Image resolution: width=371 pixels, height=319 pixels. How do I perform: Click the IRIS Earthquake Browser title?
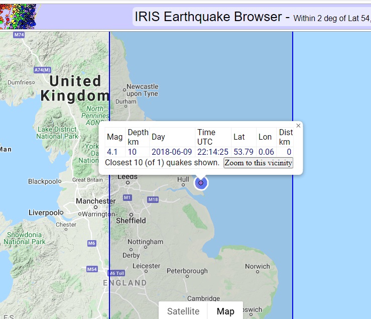coord(208,17)
